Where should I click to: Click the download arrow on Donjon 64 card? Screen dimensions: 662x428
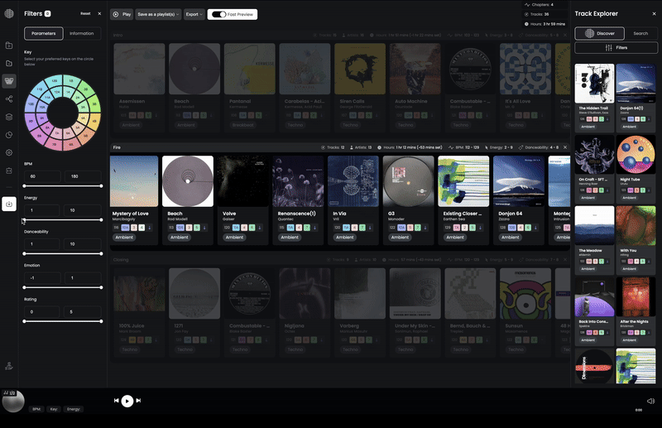(535, 228)
